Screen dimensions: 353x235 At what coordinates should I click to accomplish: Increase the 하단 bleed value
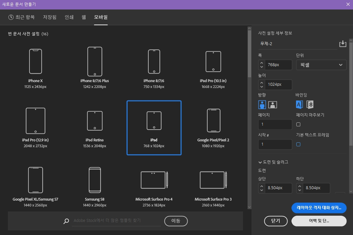[x=300, y=186]
